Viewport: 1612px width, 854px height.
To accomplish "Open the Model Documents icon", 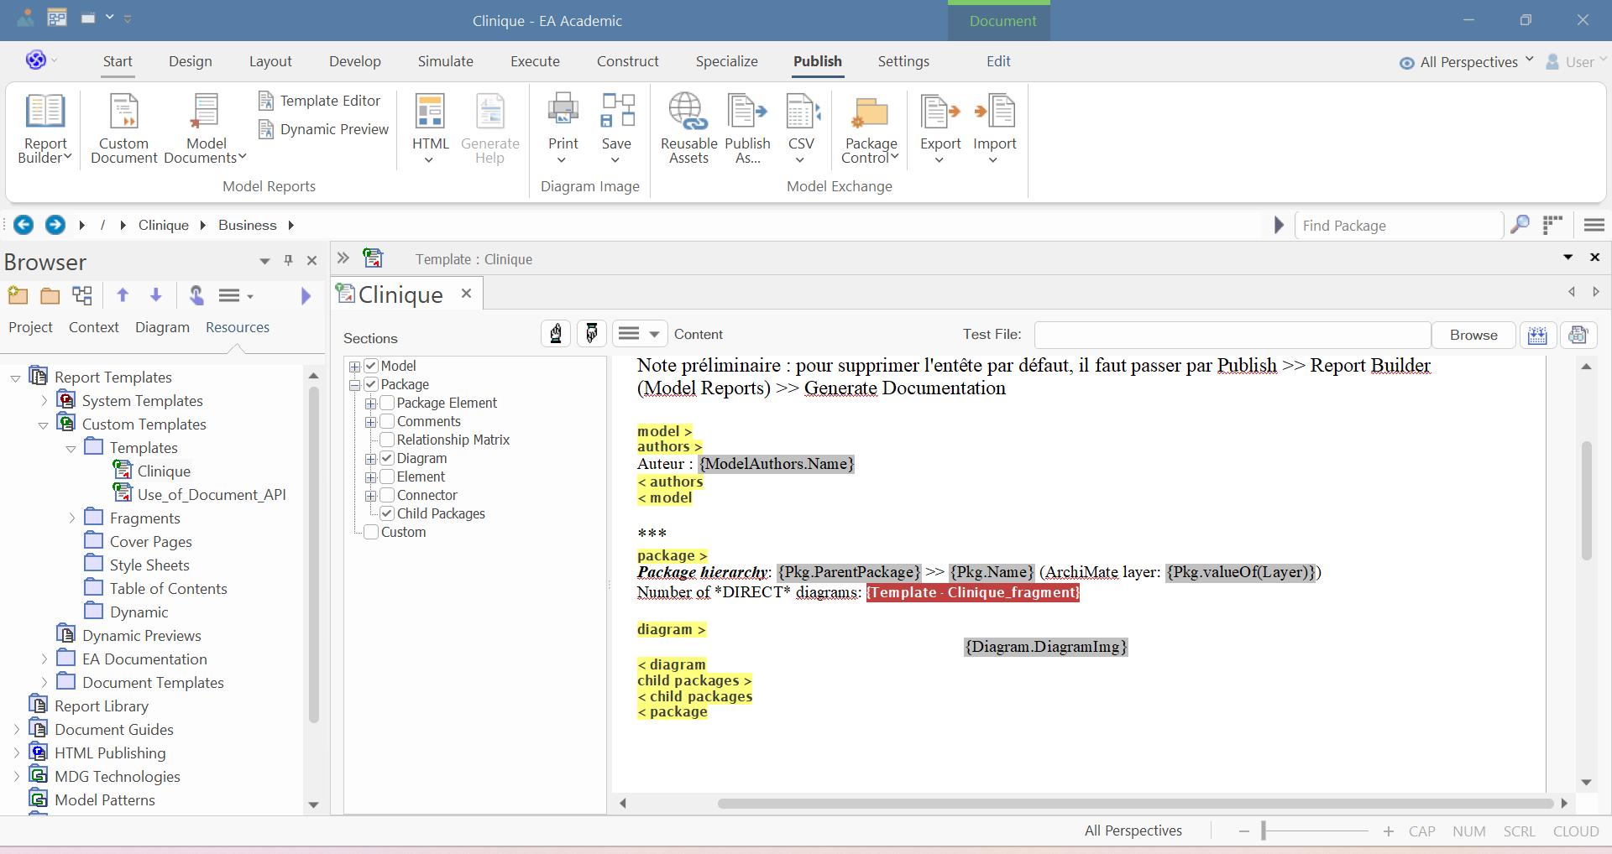I will click(206, 128).
